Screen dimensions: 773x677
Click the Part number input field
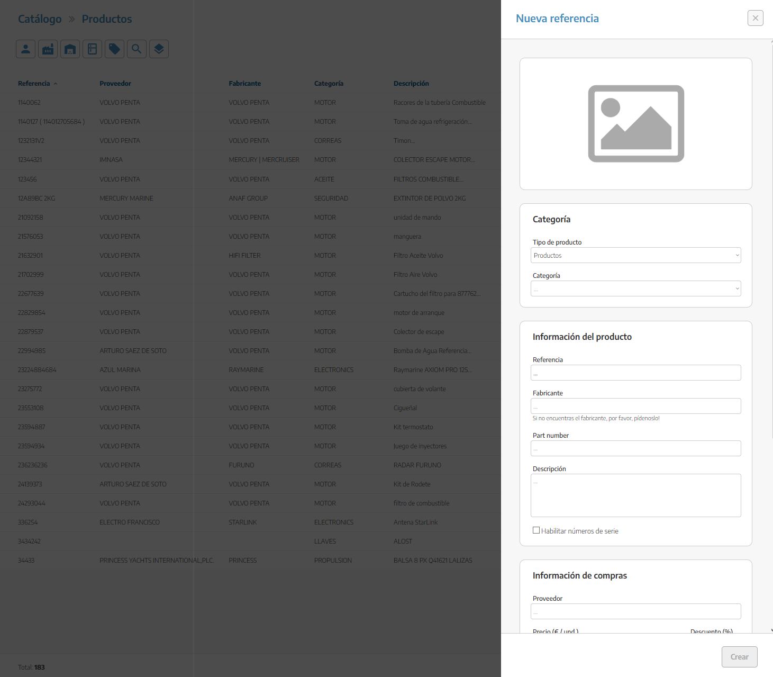636,448
